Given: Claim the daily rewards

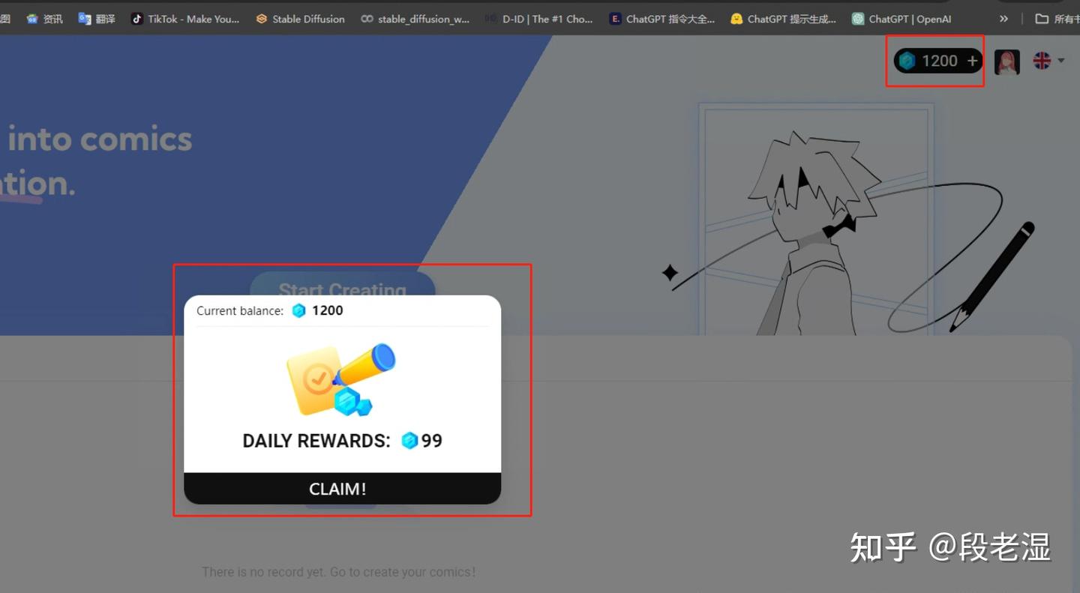Looking at the screenshot, I should pyautogui.click(x=342, y=489).
